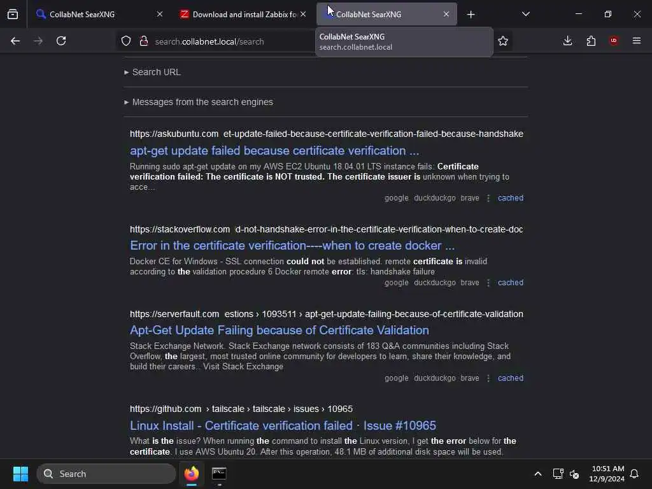
Task: Click the disabled forward navigation arrow
Action: tap(38, 41)
